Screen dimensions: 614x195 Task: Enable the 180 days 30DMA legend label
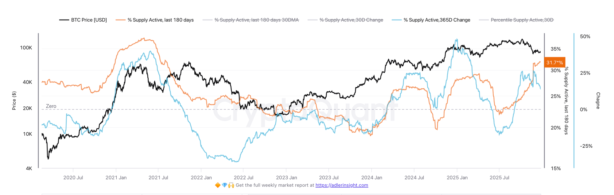tap(256, 20)
